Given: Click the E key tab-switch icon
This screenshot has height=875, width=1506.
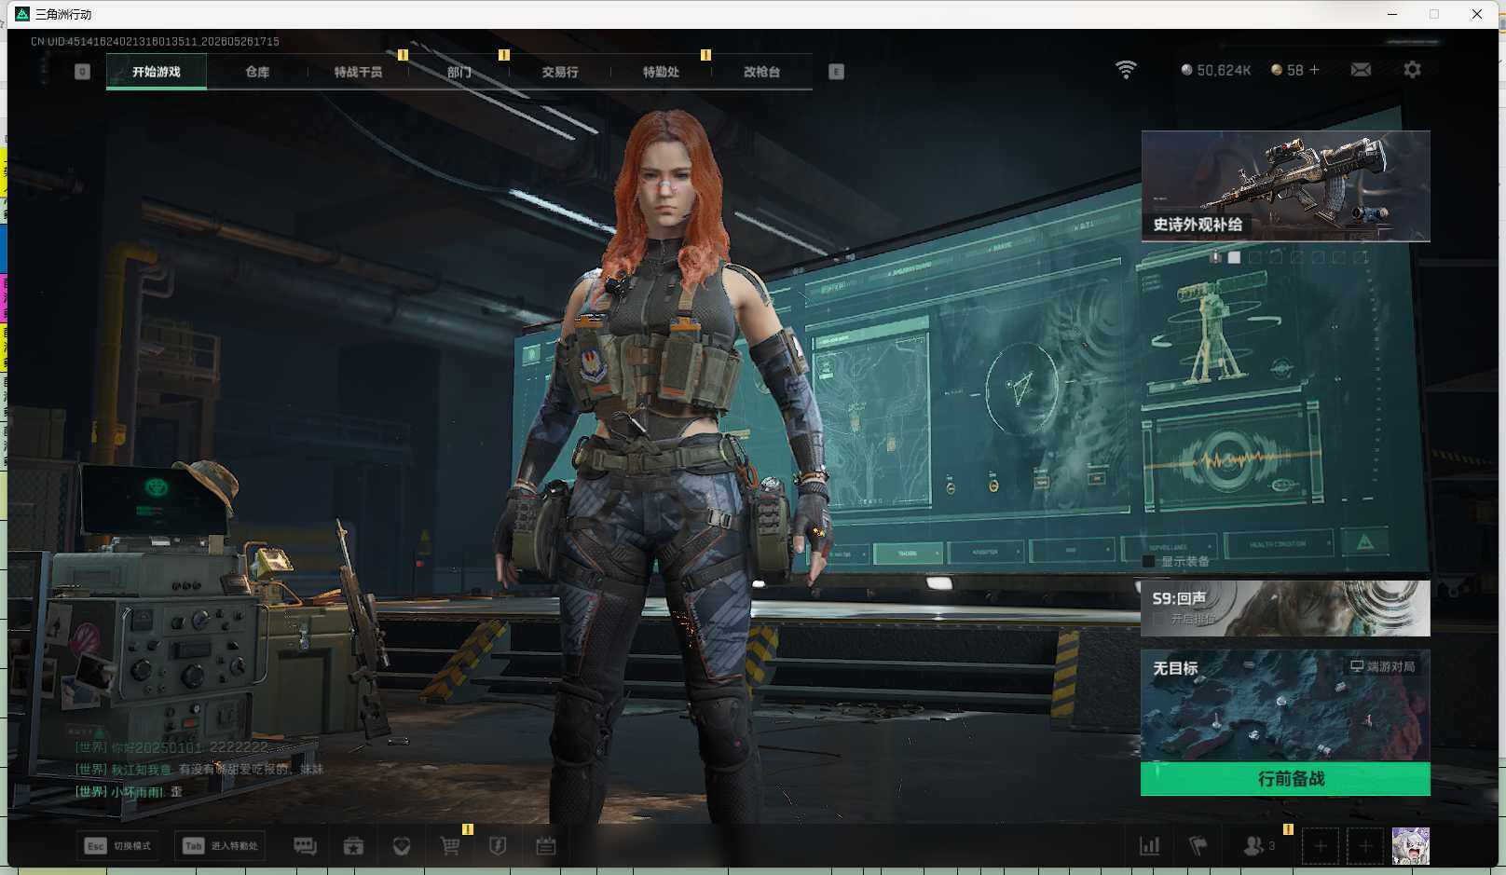Looking at the screenshot, I should [x=836, y=72].
